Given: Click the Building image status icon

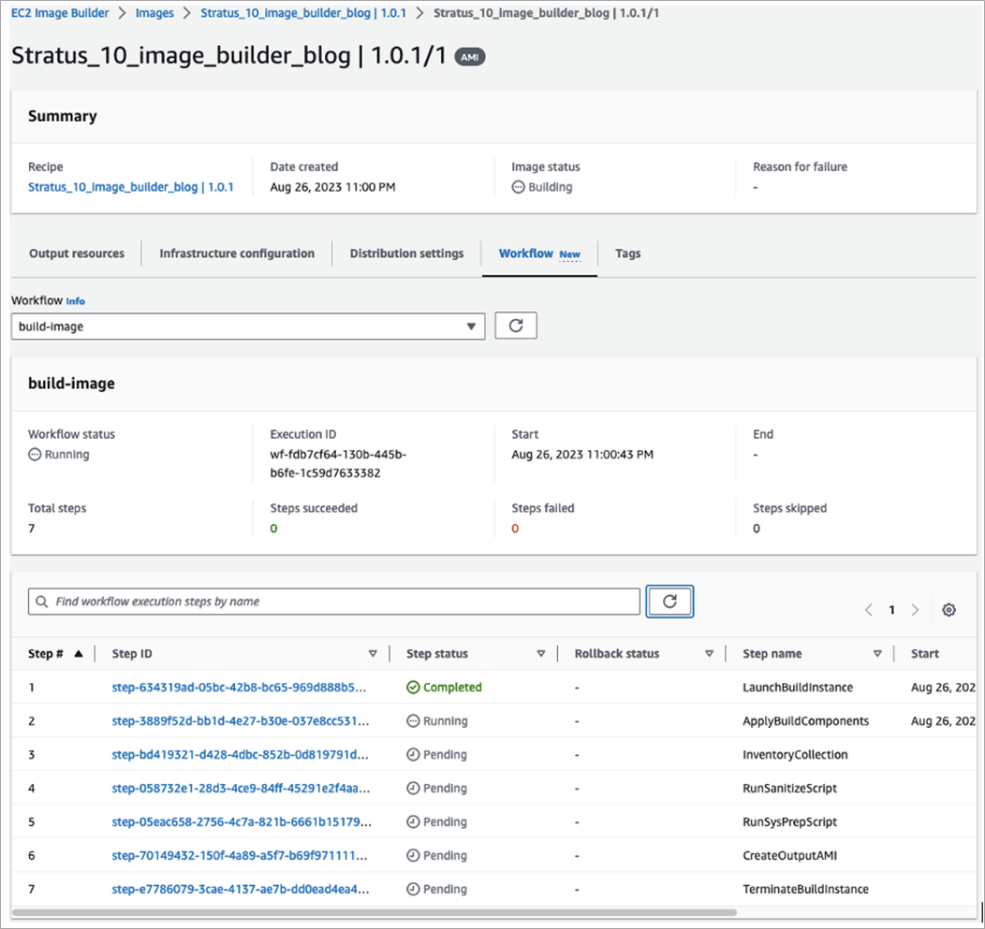Looking at the screenshot, I should point(518,187).
